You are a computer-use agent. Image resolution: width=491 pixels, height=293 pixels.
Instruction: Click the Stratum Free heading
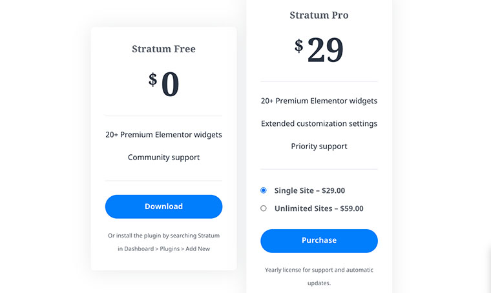(x=163, y=49)
